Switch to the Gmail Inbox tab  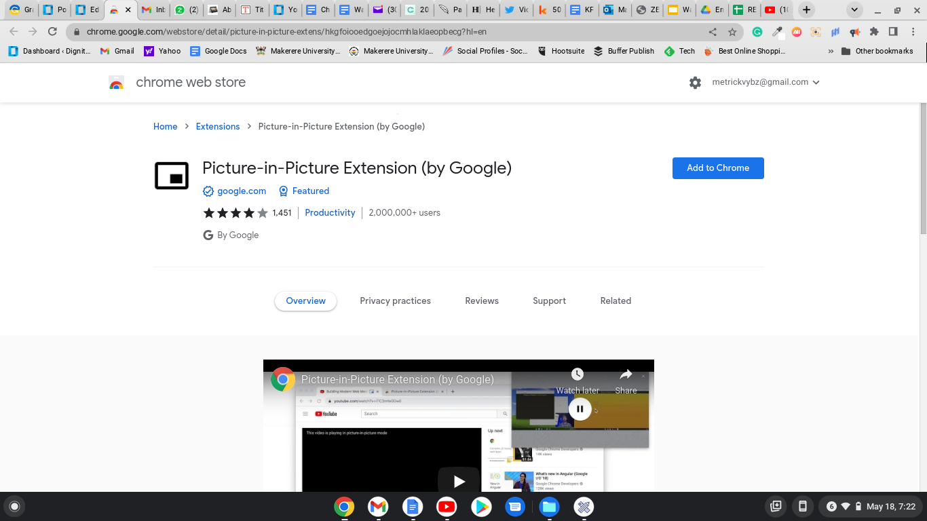pos(153,10)
